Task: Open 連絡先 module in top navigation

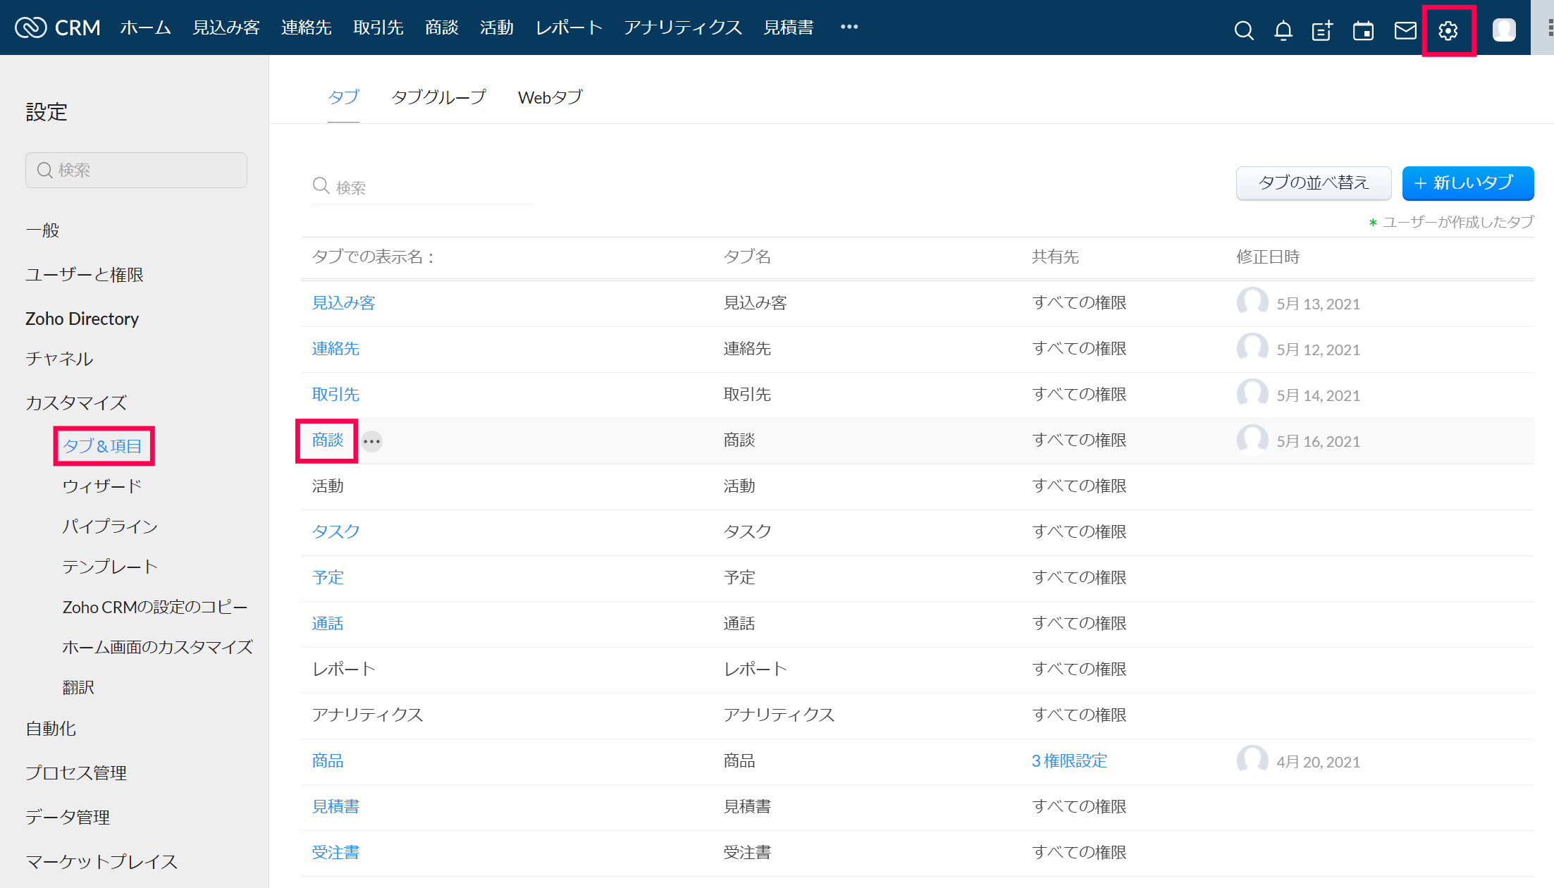Action: click(x=307, y=27)
